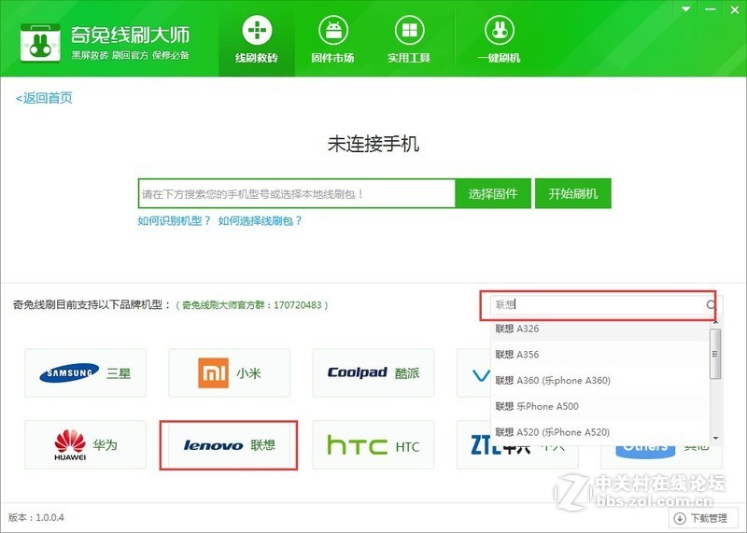Go back via 返回首页 link
Image resolution: width=747 pixels, height=533 pixels.
pos(44,98)
